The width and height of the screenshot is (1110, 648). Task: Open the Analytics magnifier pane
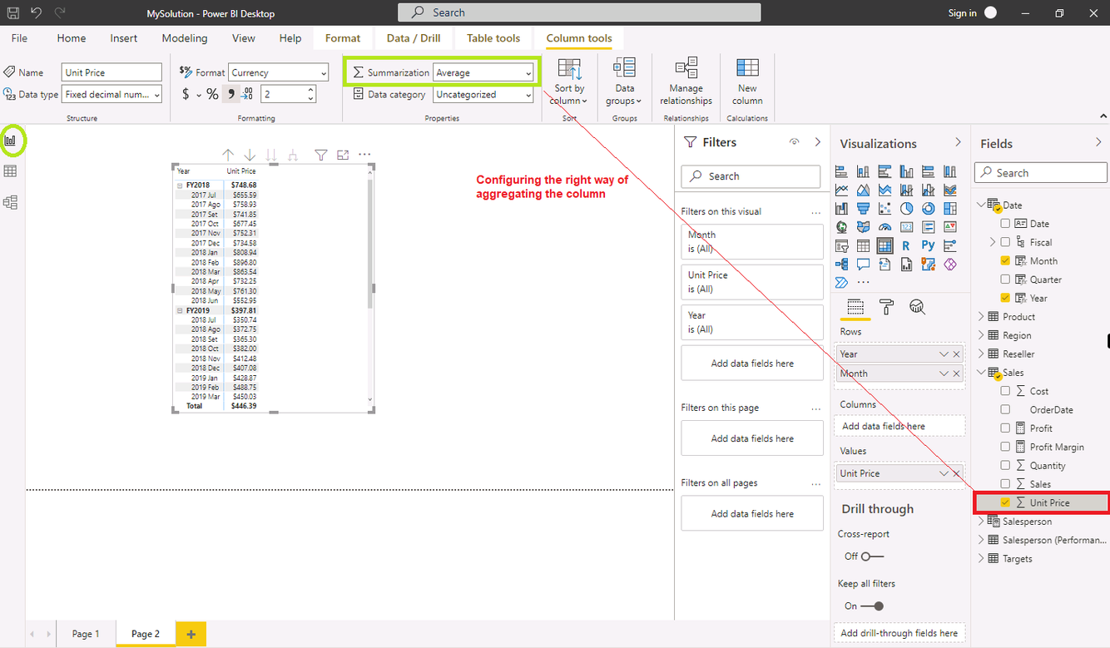click(917, 307)
